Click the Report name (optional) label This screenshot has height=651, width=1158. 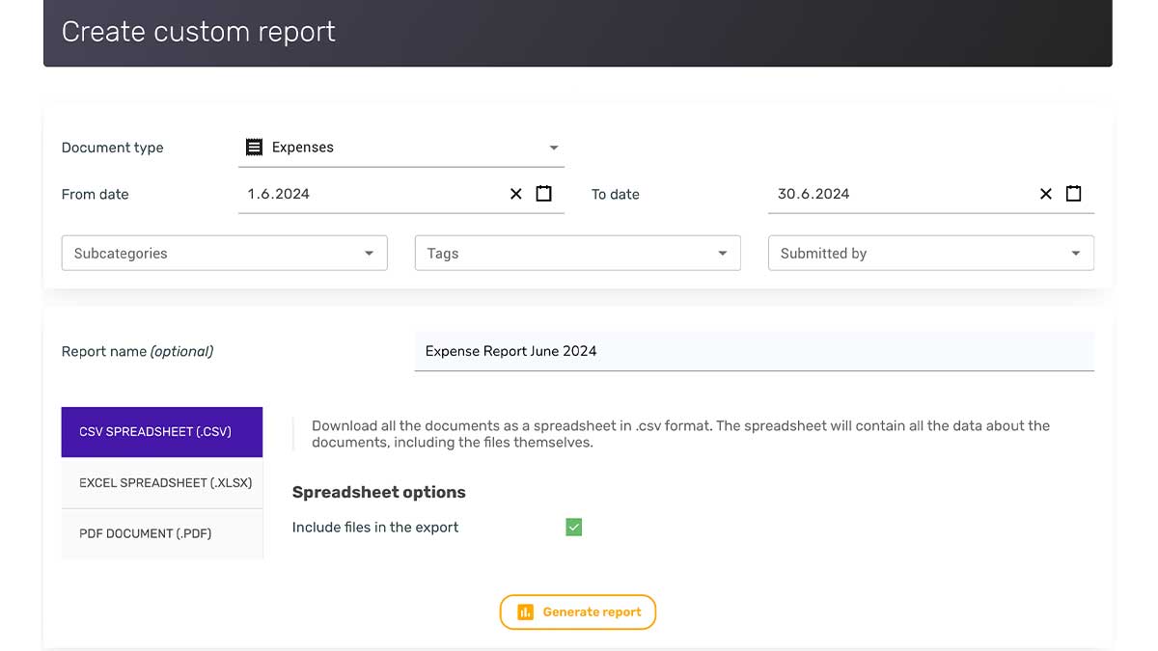click(x=138, y=351)
